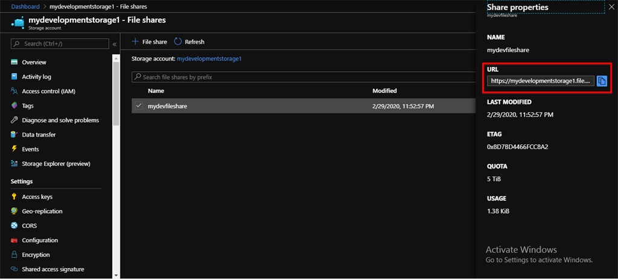Collapse the sidebar menu with the double chevron
618x279 pixels.
115,44
